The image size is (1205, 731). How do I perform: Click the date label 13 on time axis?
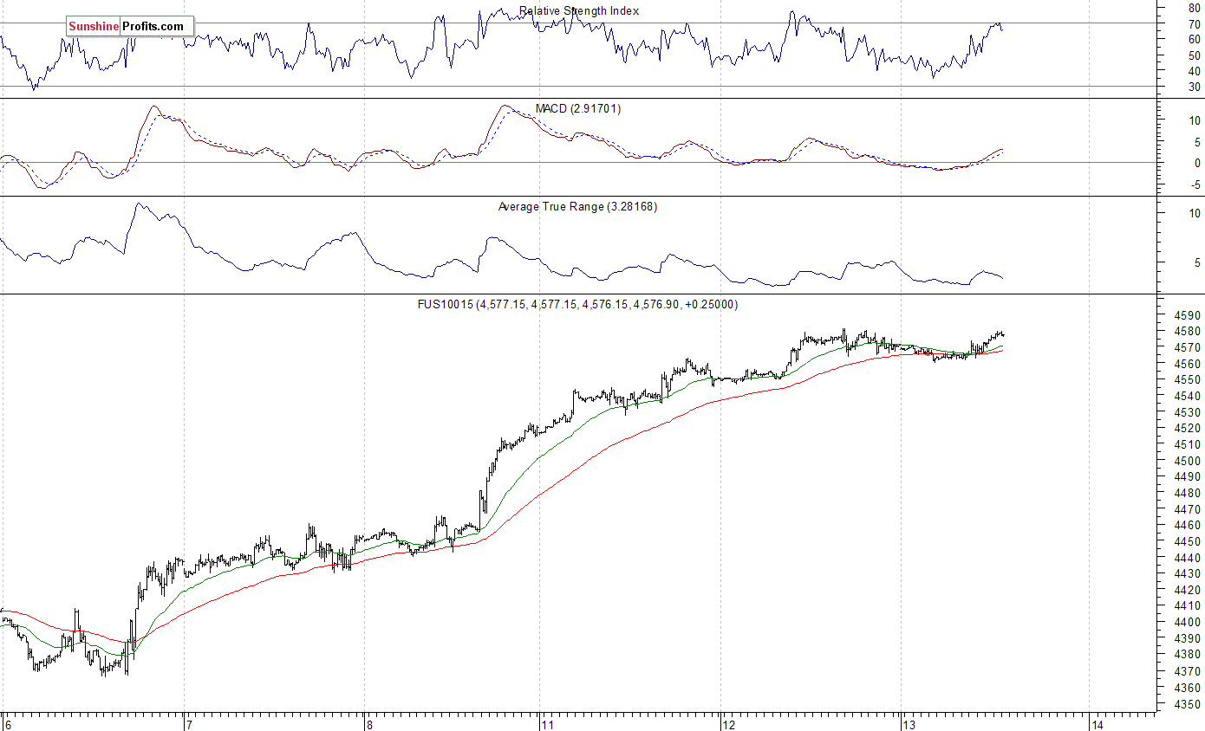[x=909, y=724]
